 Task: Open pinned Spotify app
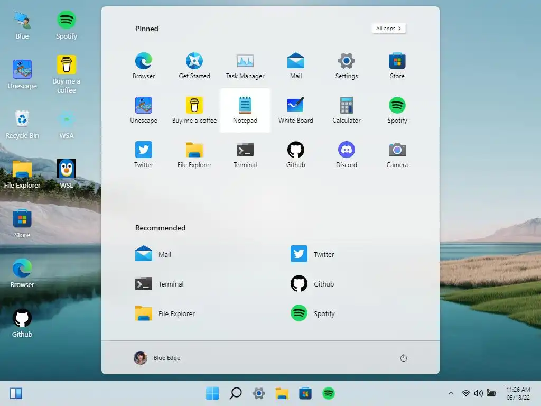pos(397,110)
